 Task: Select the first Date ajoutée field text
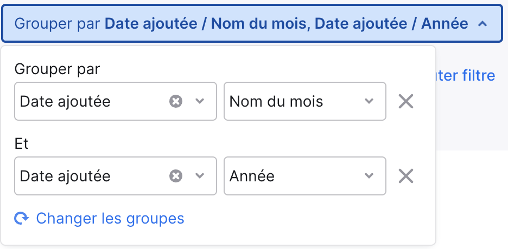click(x=65, y=102)
